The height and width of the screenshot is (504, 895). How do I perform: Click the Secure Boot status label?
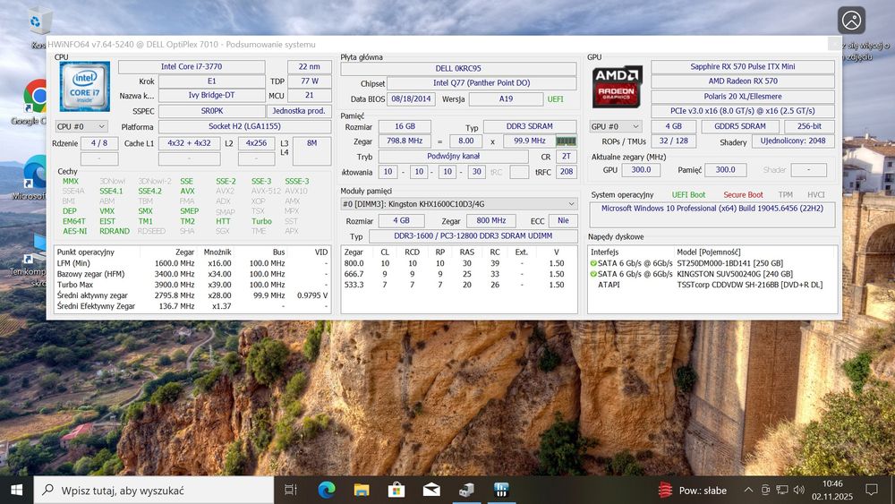[x=743, y=194]
